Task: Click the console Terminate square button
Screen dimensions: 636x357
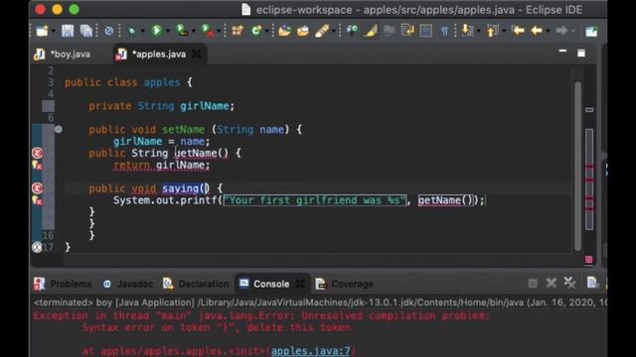Action: coord(533,284)
